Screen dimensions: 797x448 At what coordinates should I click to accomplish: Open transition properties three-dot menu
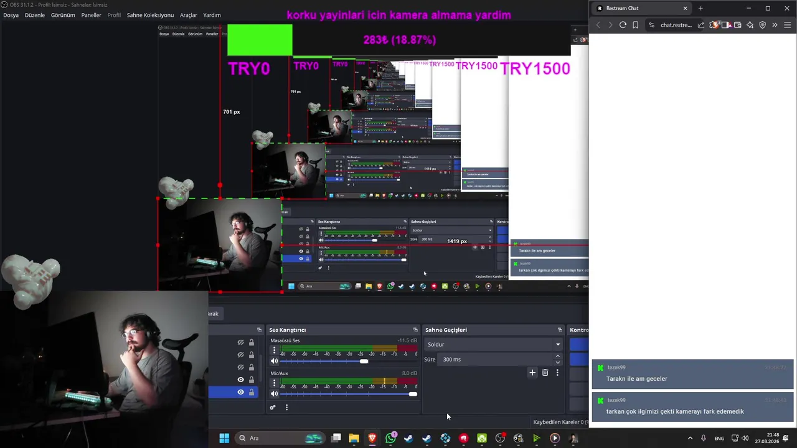coord(557,373)
